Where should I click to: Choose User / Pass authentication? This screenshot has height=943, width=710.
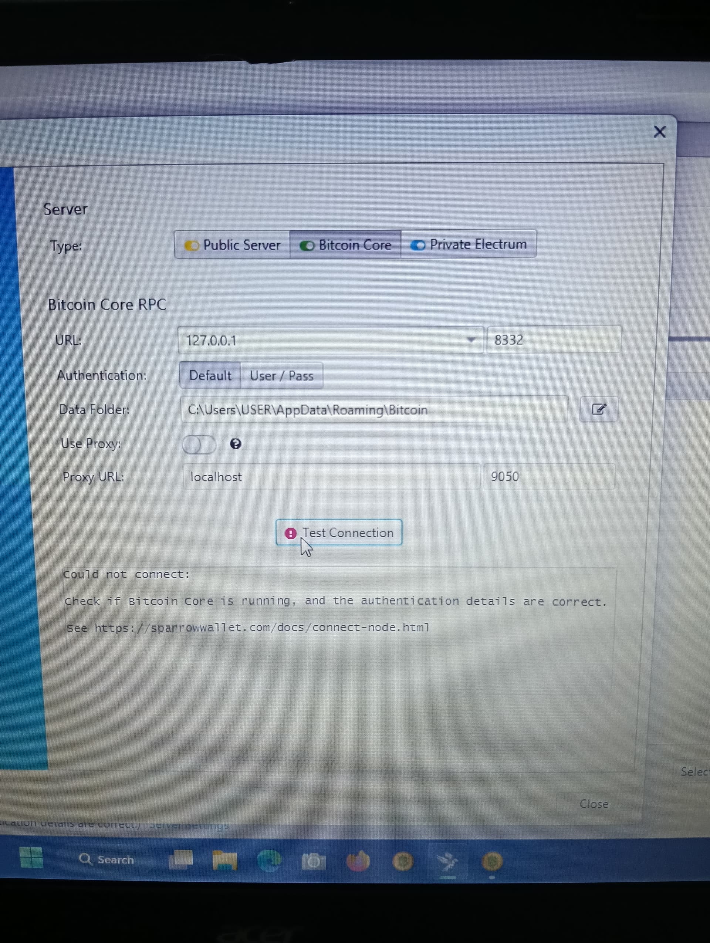coord(282,376)
